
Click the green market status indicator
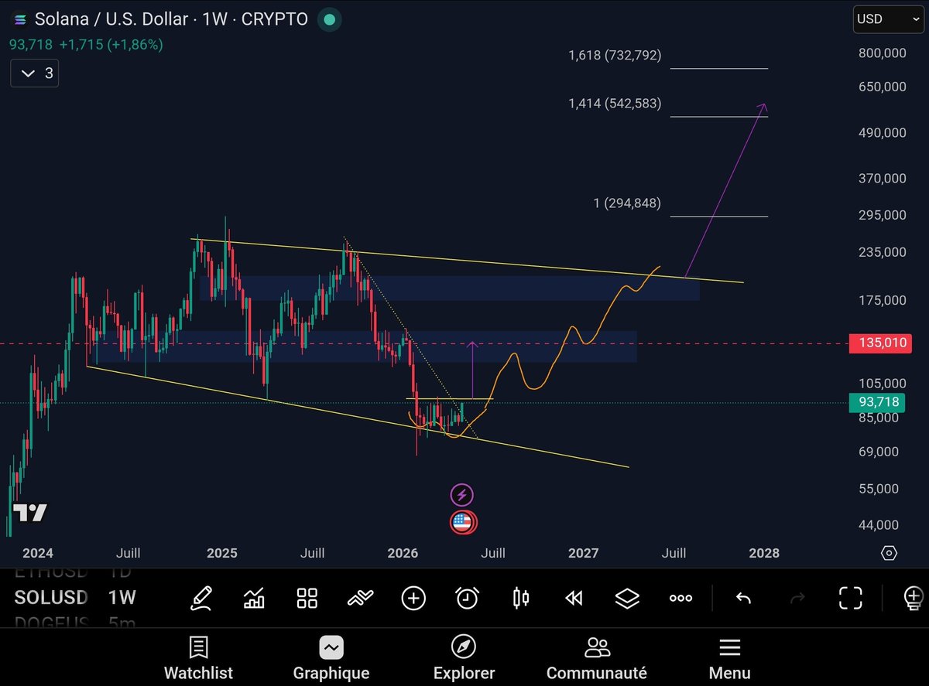pyautogui.click(x=331, y=19)
